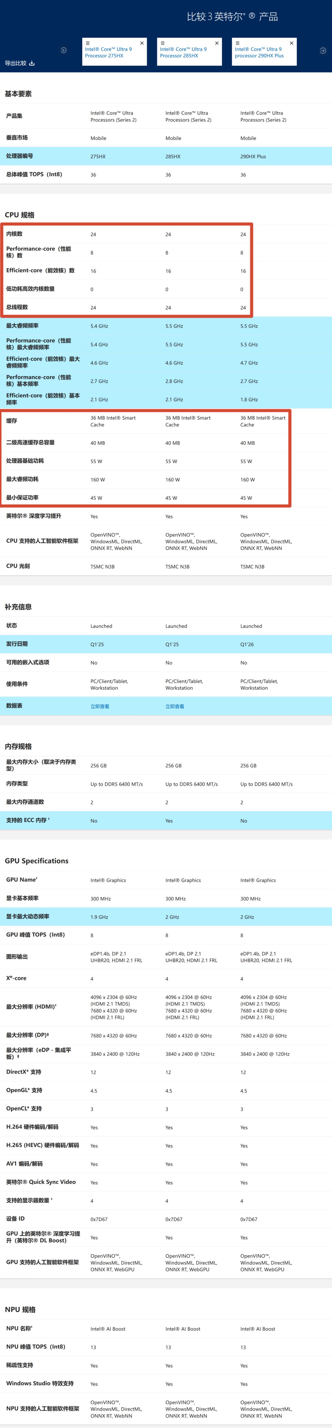Click the 最大分辨率 (HDMI) row label
This screenshot has height=1428, width=332.
point(31,1007)
